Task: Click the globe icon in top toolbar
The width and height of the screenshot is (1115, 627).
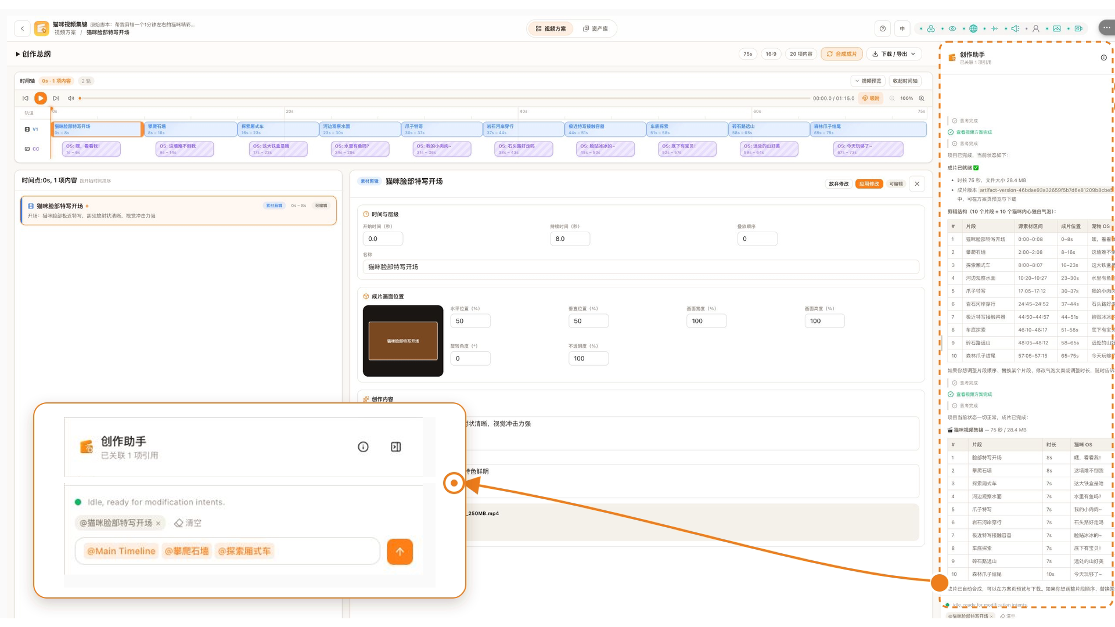Action: point(973,28)
